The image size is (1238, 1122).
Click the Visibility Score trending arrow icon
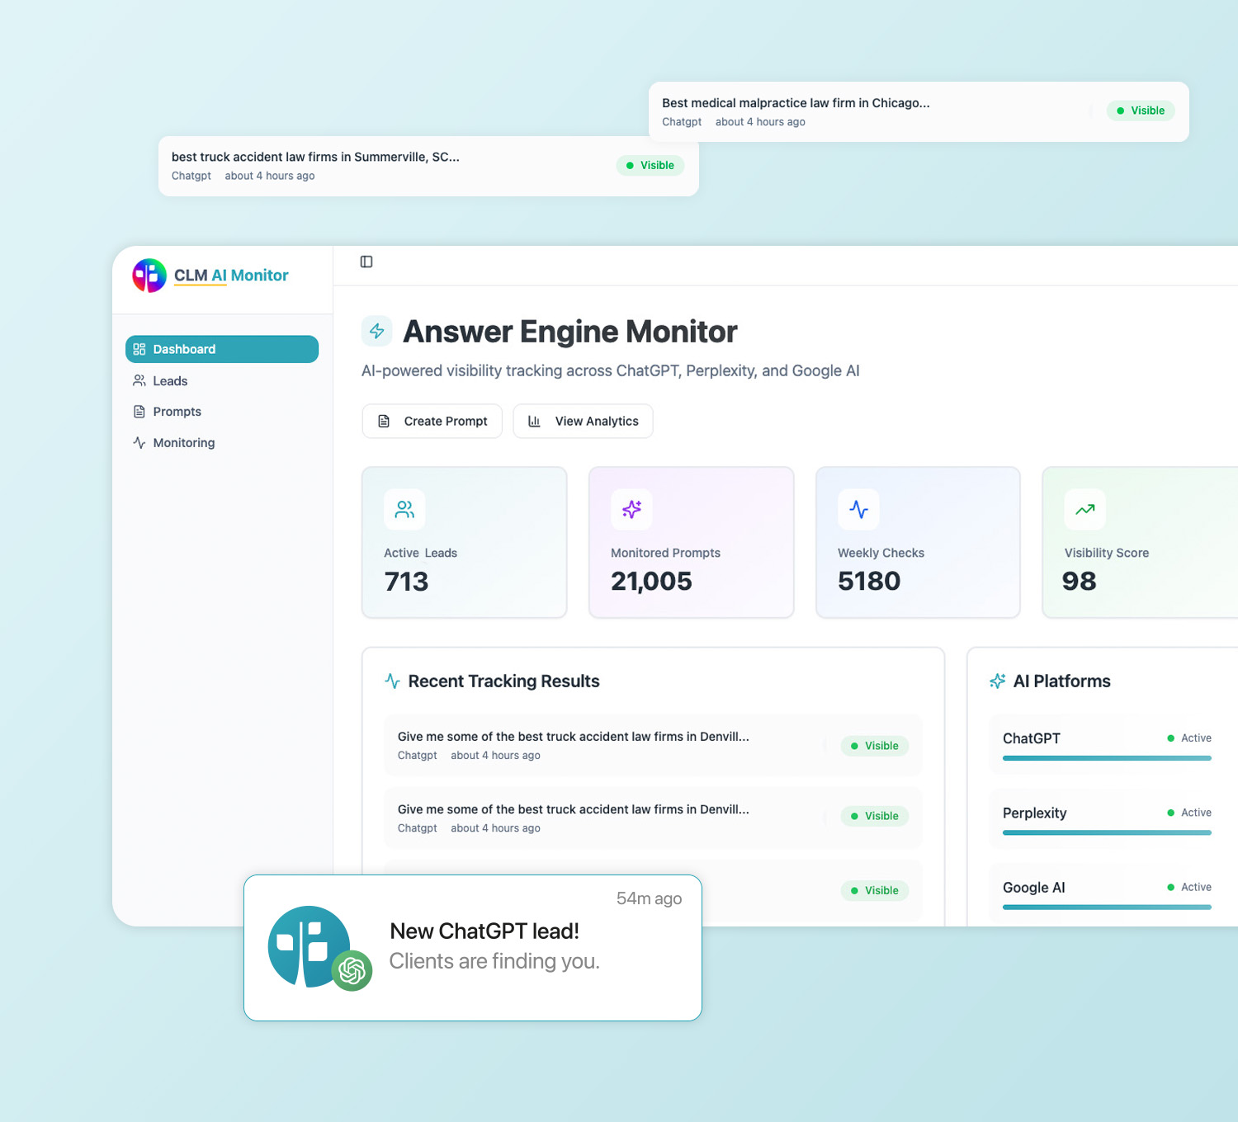coord(1085,510)
